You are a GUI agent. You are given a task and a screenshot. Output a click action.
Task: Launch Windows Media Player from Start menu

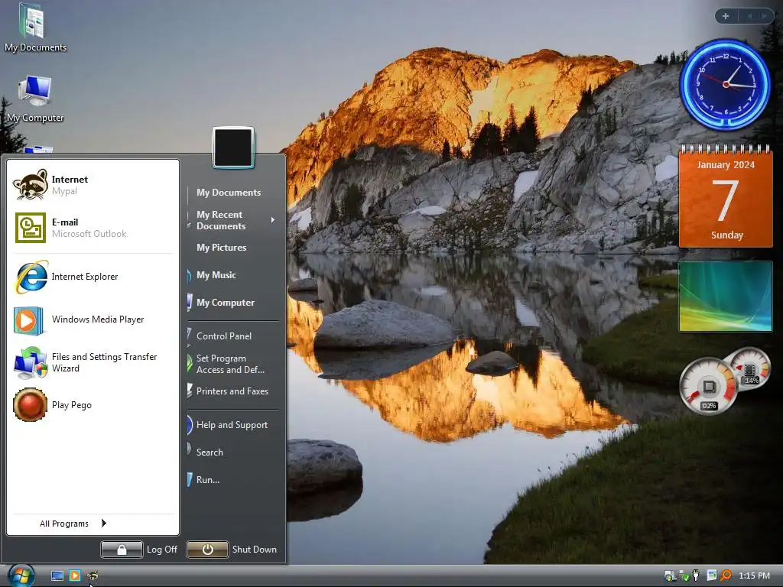click(x=93, y=319)
